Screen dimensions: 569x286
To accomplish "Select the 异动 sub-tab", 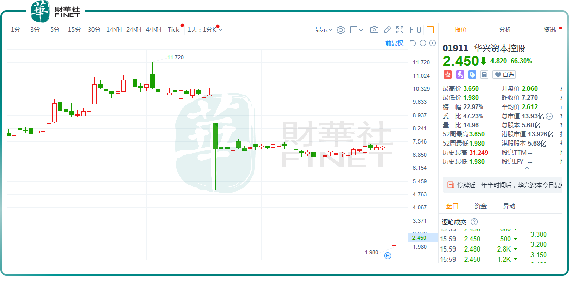I will click(x=509, y=206).
